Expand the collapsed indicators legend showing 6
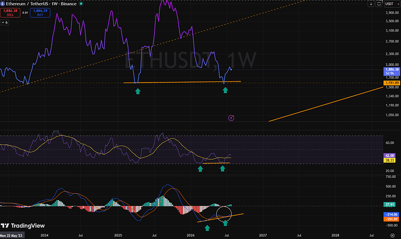The image size is (401, 239). (x=4, y=23)
